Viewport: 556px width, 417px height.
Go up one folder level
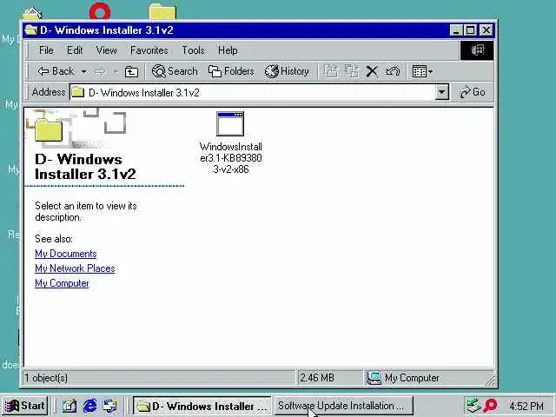pos(131,71)
